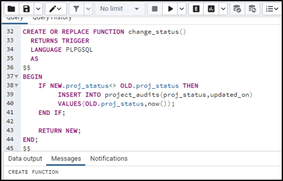Collapse the code fold arrow at line 37
Viewport: 283px width, 181px height.
[17, 77]
